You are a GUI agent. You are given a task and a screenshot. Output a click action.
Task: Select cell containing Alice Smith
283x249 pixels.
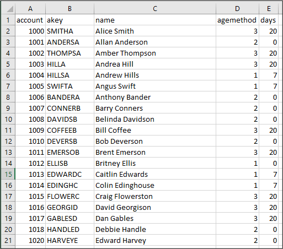tap(155, 31)
